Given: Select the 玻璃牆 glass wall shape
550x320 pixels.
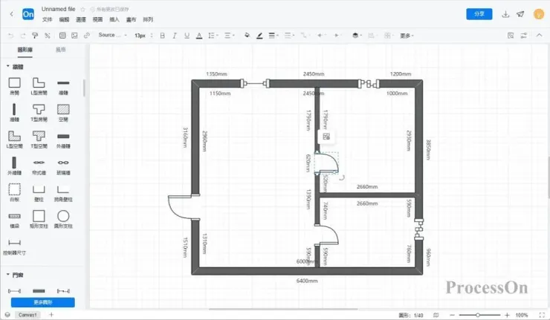Looking at the screenshot, I should coord(63,166).
